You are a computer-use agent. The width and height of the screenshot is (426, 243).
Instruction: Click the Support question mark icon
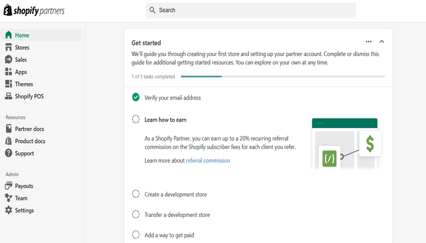pyautogui.click(x=9, y=153)
